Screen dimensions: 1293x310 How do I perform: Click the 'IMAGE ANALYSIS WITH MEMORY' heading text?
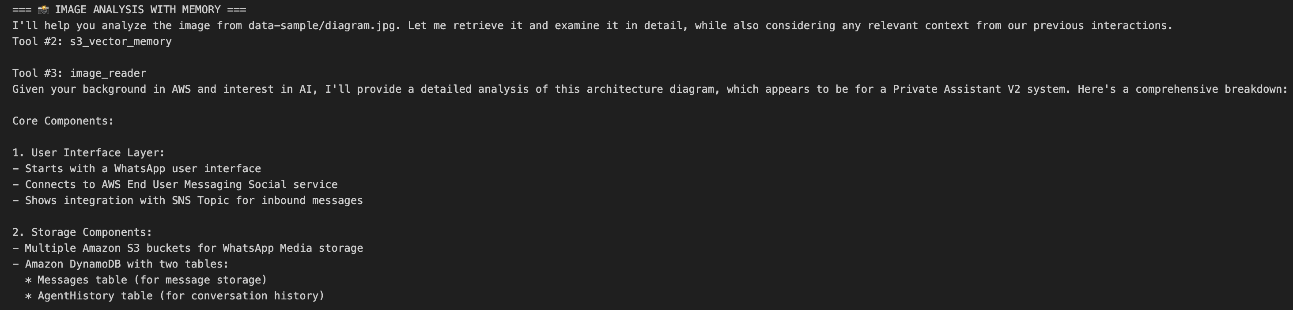coord(137,10)
